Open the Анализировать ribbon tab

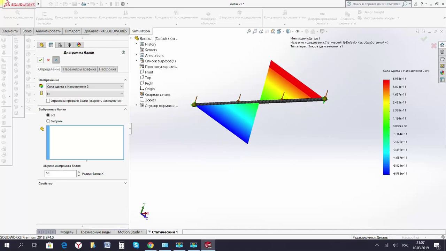tap(48, 31)
